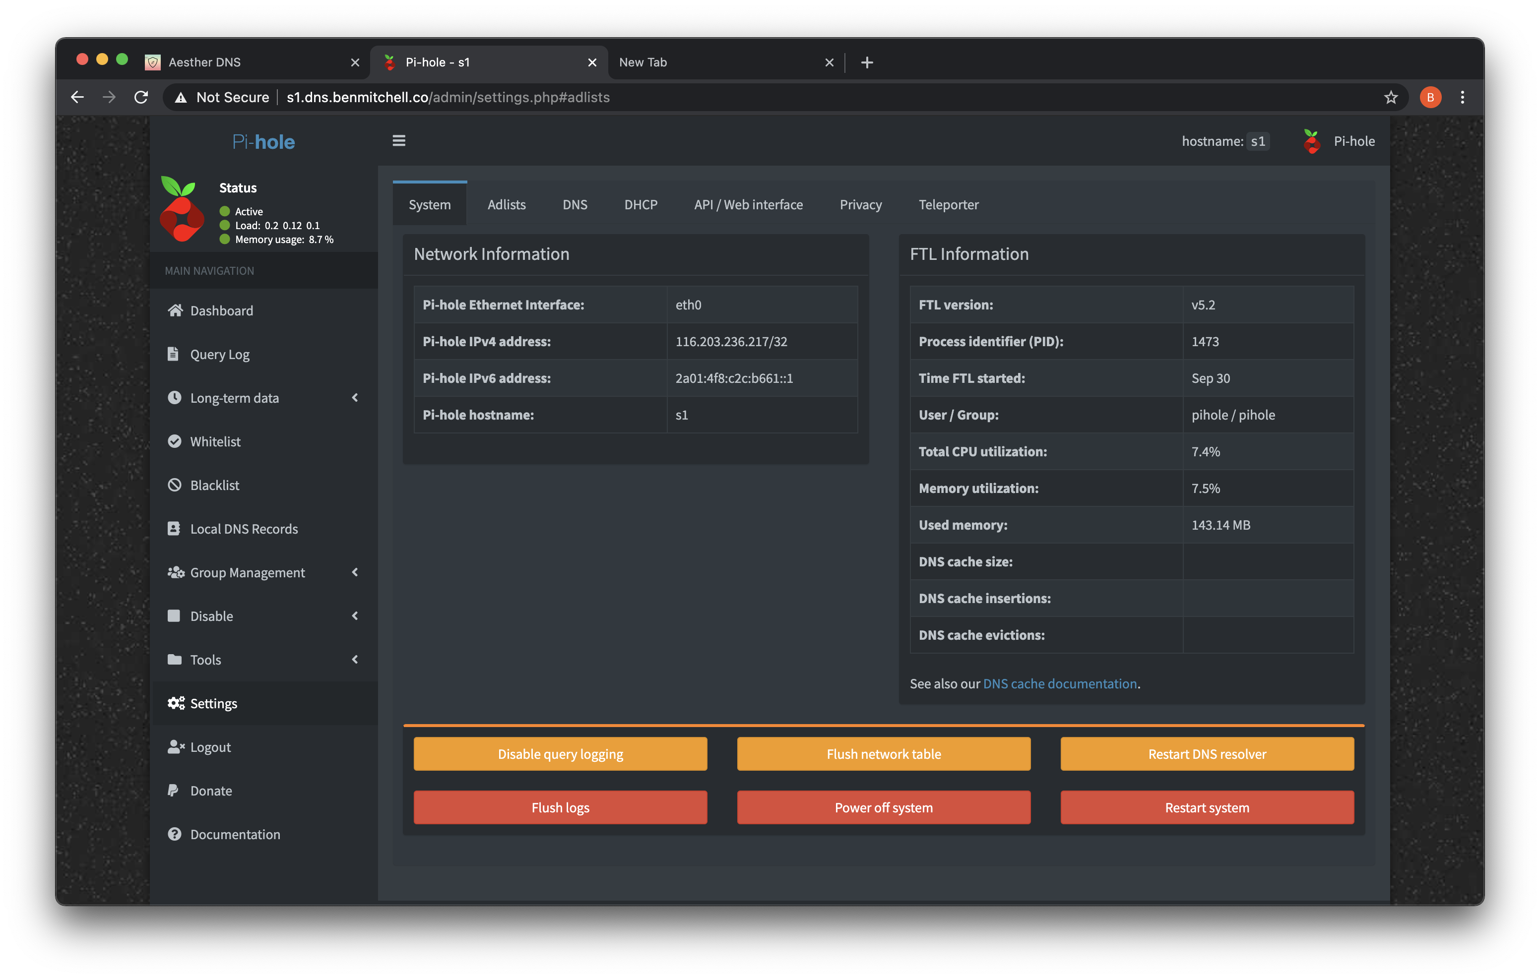Open the DHCP settings tab
The width and height of the screenshot is (1540, 979).
(x=641, y=204)
